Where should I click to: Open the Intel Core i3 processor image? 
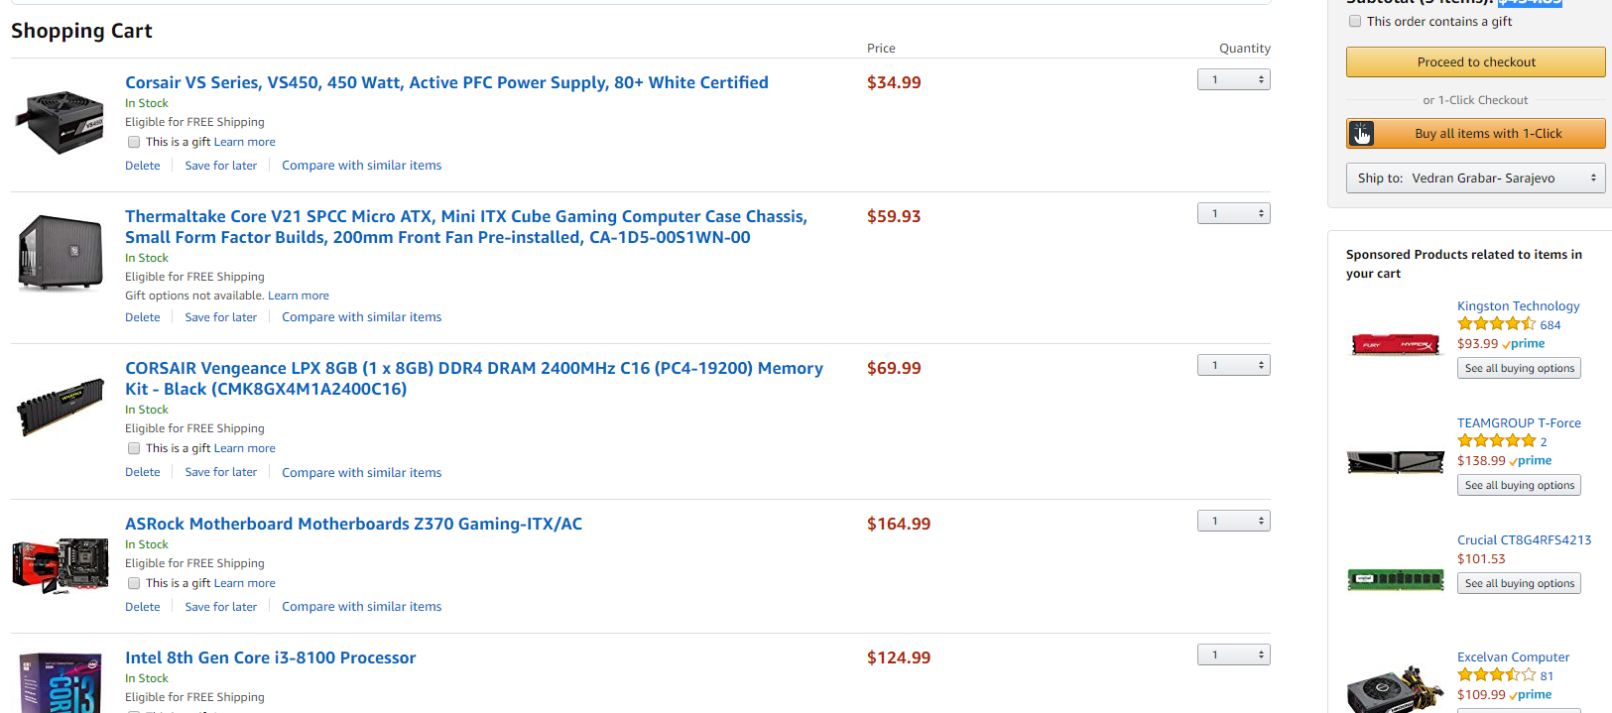[x=60, y=683]
